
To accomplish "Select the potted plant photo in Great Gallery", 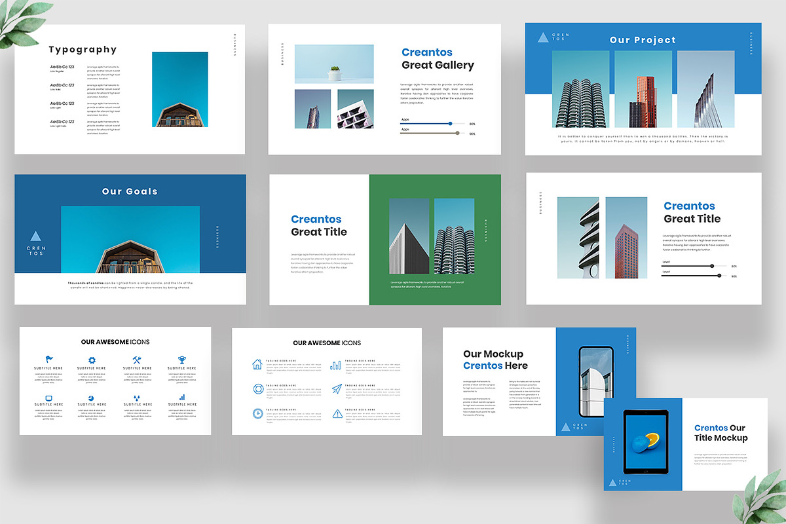I will coord(334,64).
